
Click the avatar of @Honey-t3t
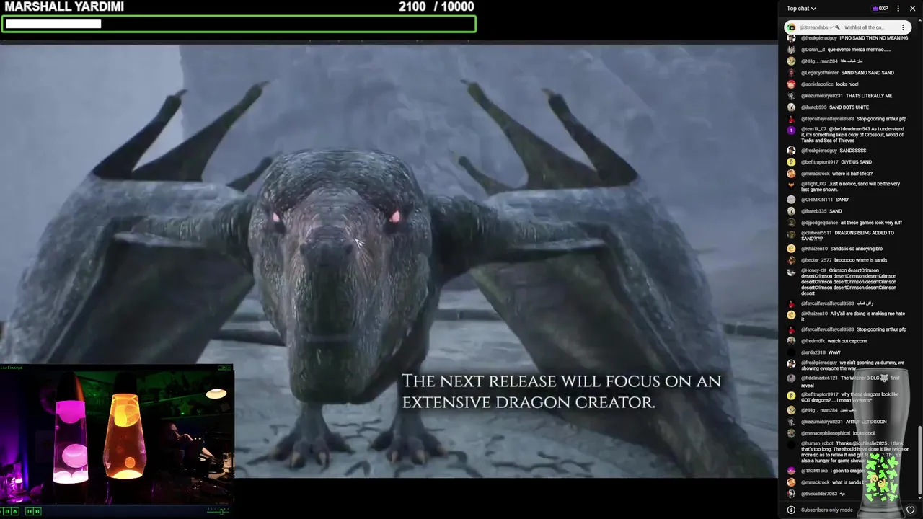(791, 272)
